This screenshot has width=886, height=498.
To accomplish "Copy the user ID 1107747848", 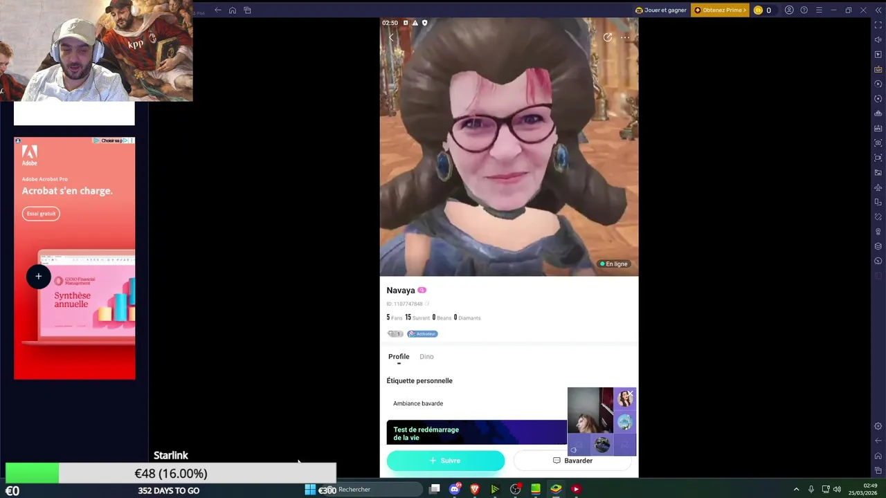I will click(x=427, y=304).
